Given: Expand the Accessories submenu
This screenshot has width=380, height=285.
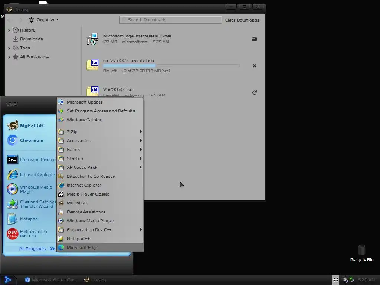Looking at the screenshot, I should coord(100,141).
